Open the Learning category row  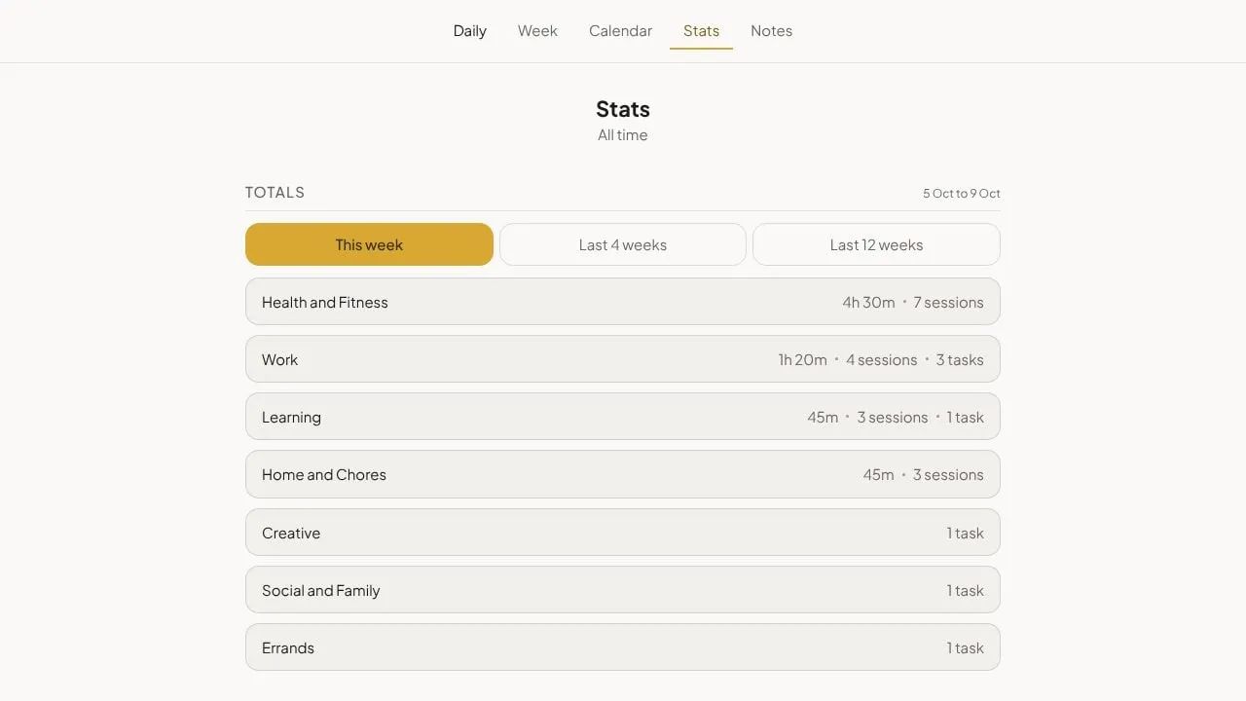(623, 417)
